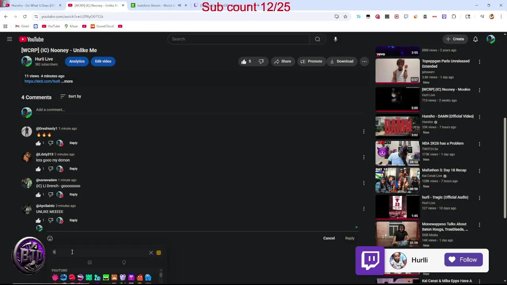The image size is (507, 285).
Task: Like the video
Action: [246, 61]
